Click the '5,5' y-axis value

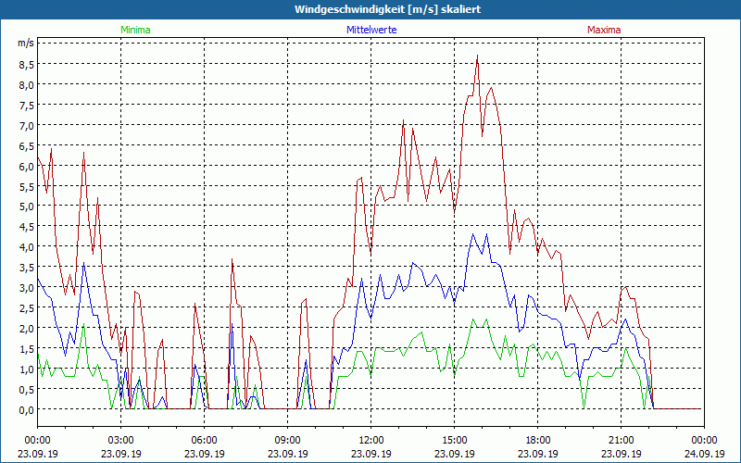coord(26,187)
